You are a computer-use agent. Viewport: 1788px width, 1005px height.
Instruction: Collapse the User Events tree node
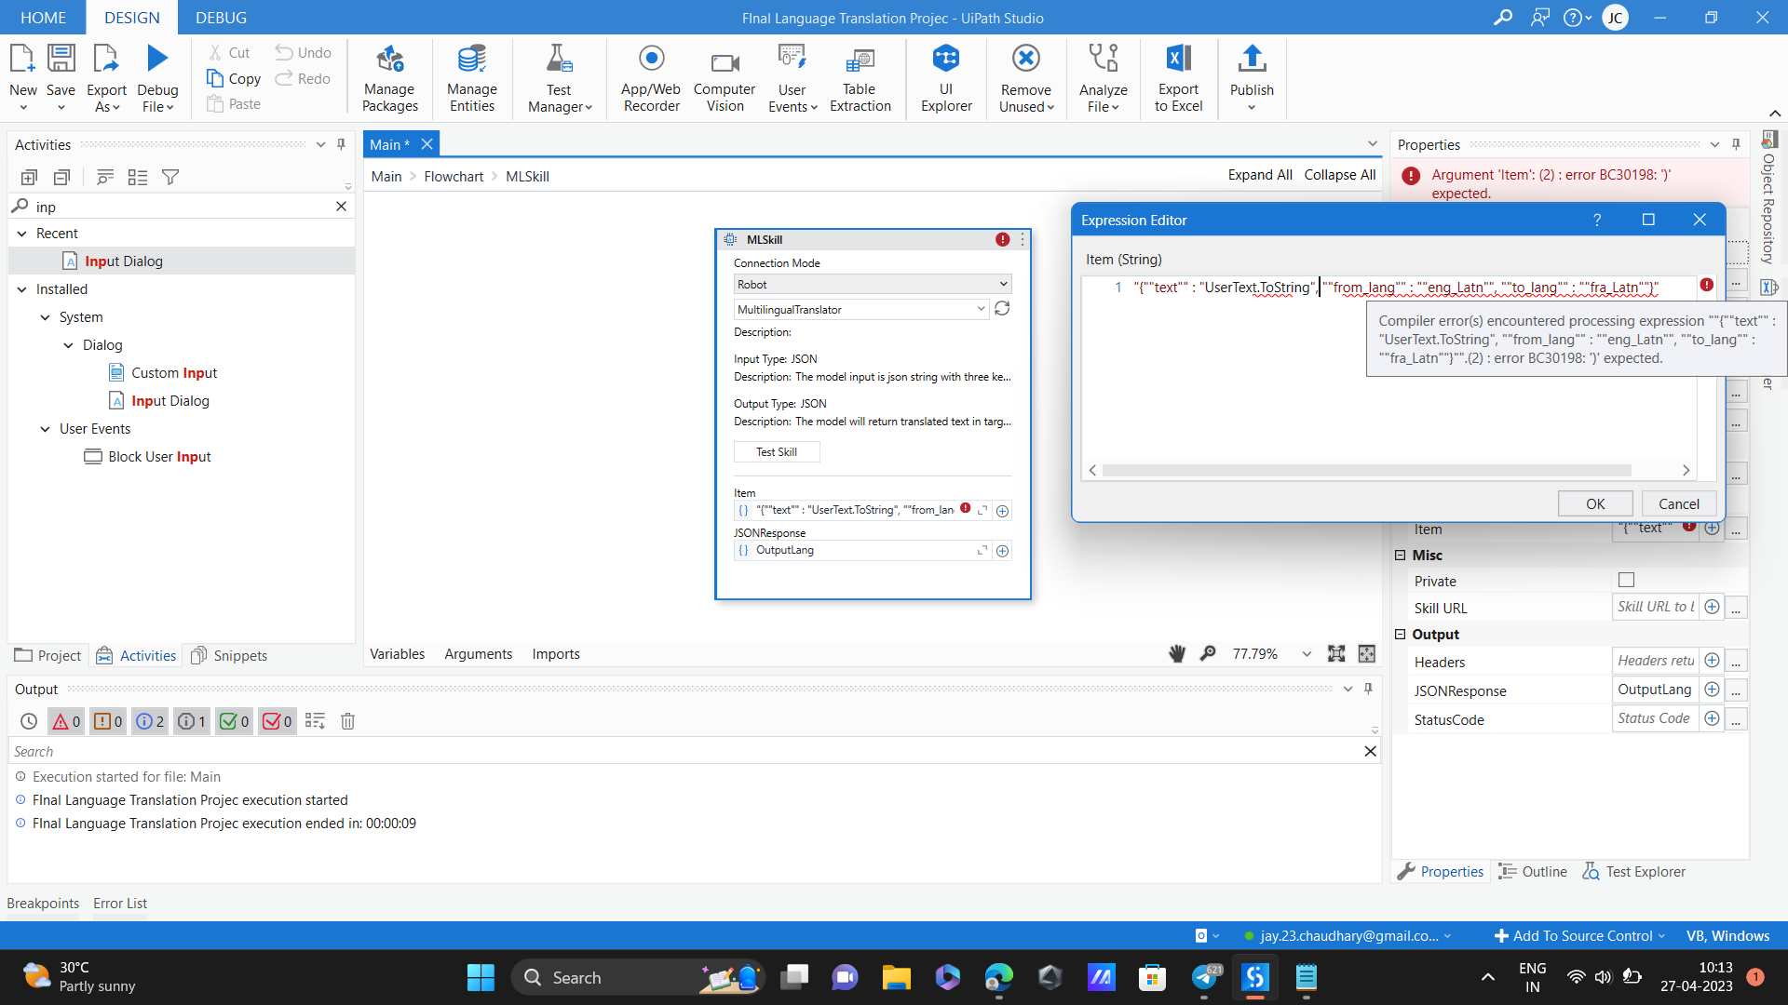(45, 429)
